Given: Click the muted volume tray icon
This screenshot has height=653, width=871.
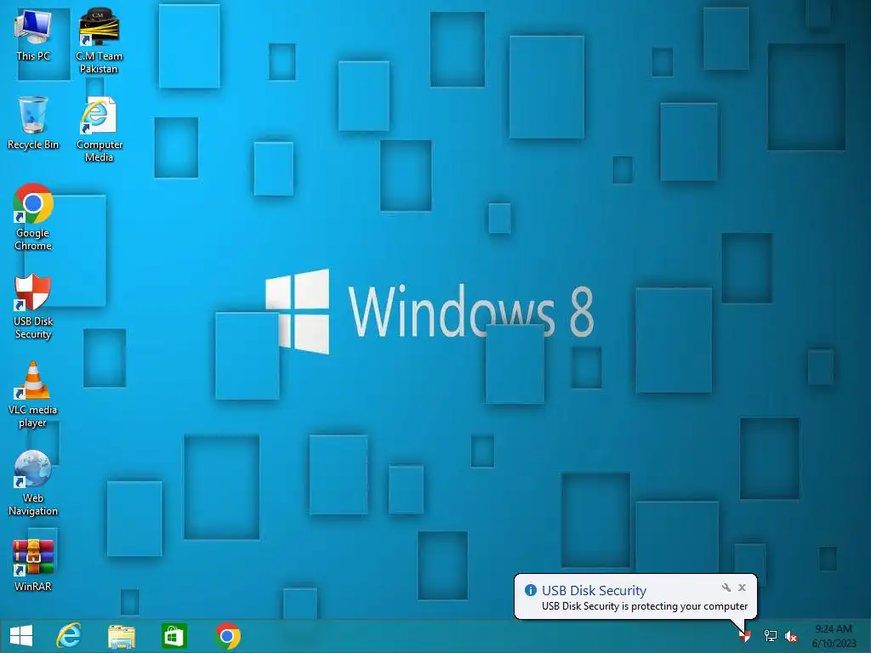Looking at the screenshot, I should click(791, 636).
